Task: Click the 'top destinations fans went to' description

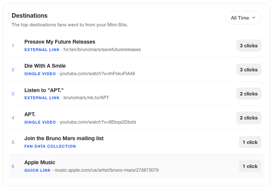Action: tap(70, 25)
